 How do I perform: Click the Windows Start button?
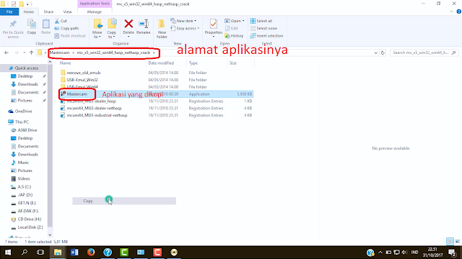pyautogui.click(x=8, y=253)
